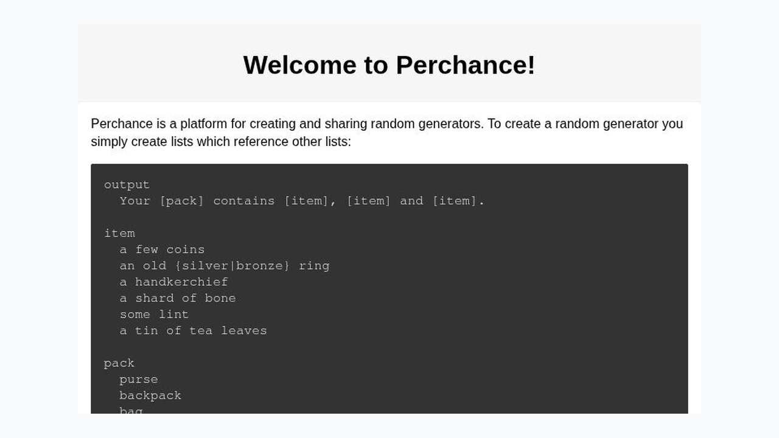Click the 'purse' entry in pack list

coord(139,379)
